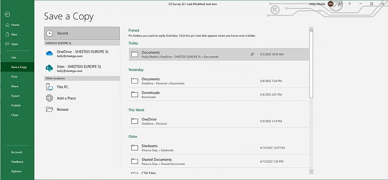
Task: Click the New document icon in sidebar
Action: [x=7, y=35]
